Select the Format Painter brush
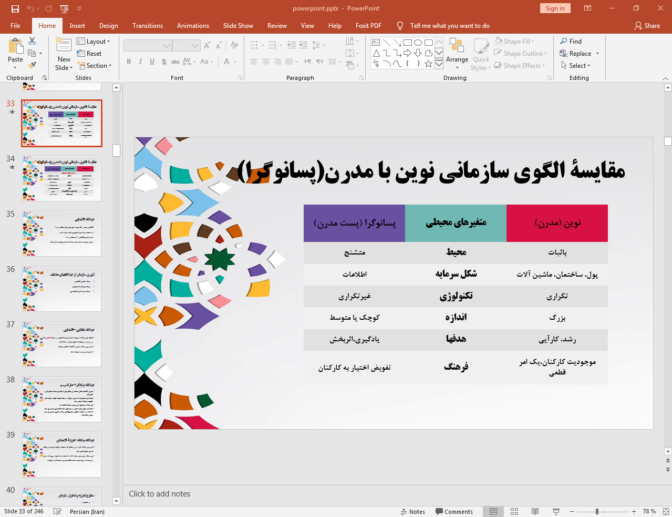Viewport: 672px width, 517px height. [x=32, y=65]
